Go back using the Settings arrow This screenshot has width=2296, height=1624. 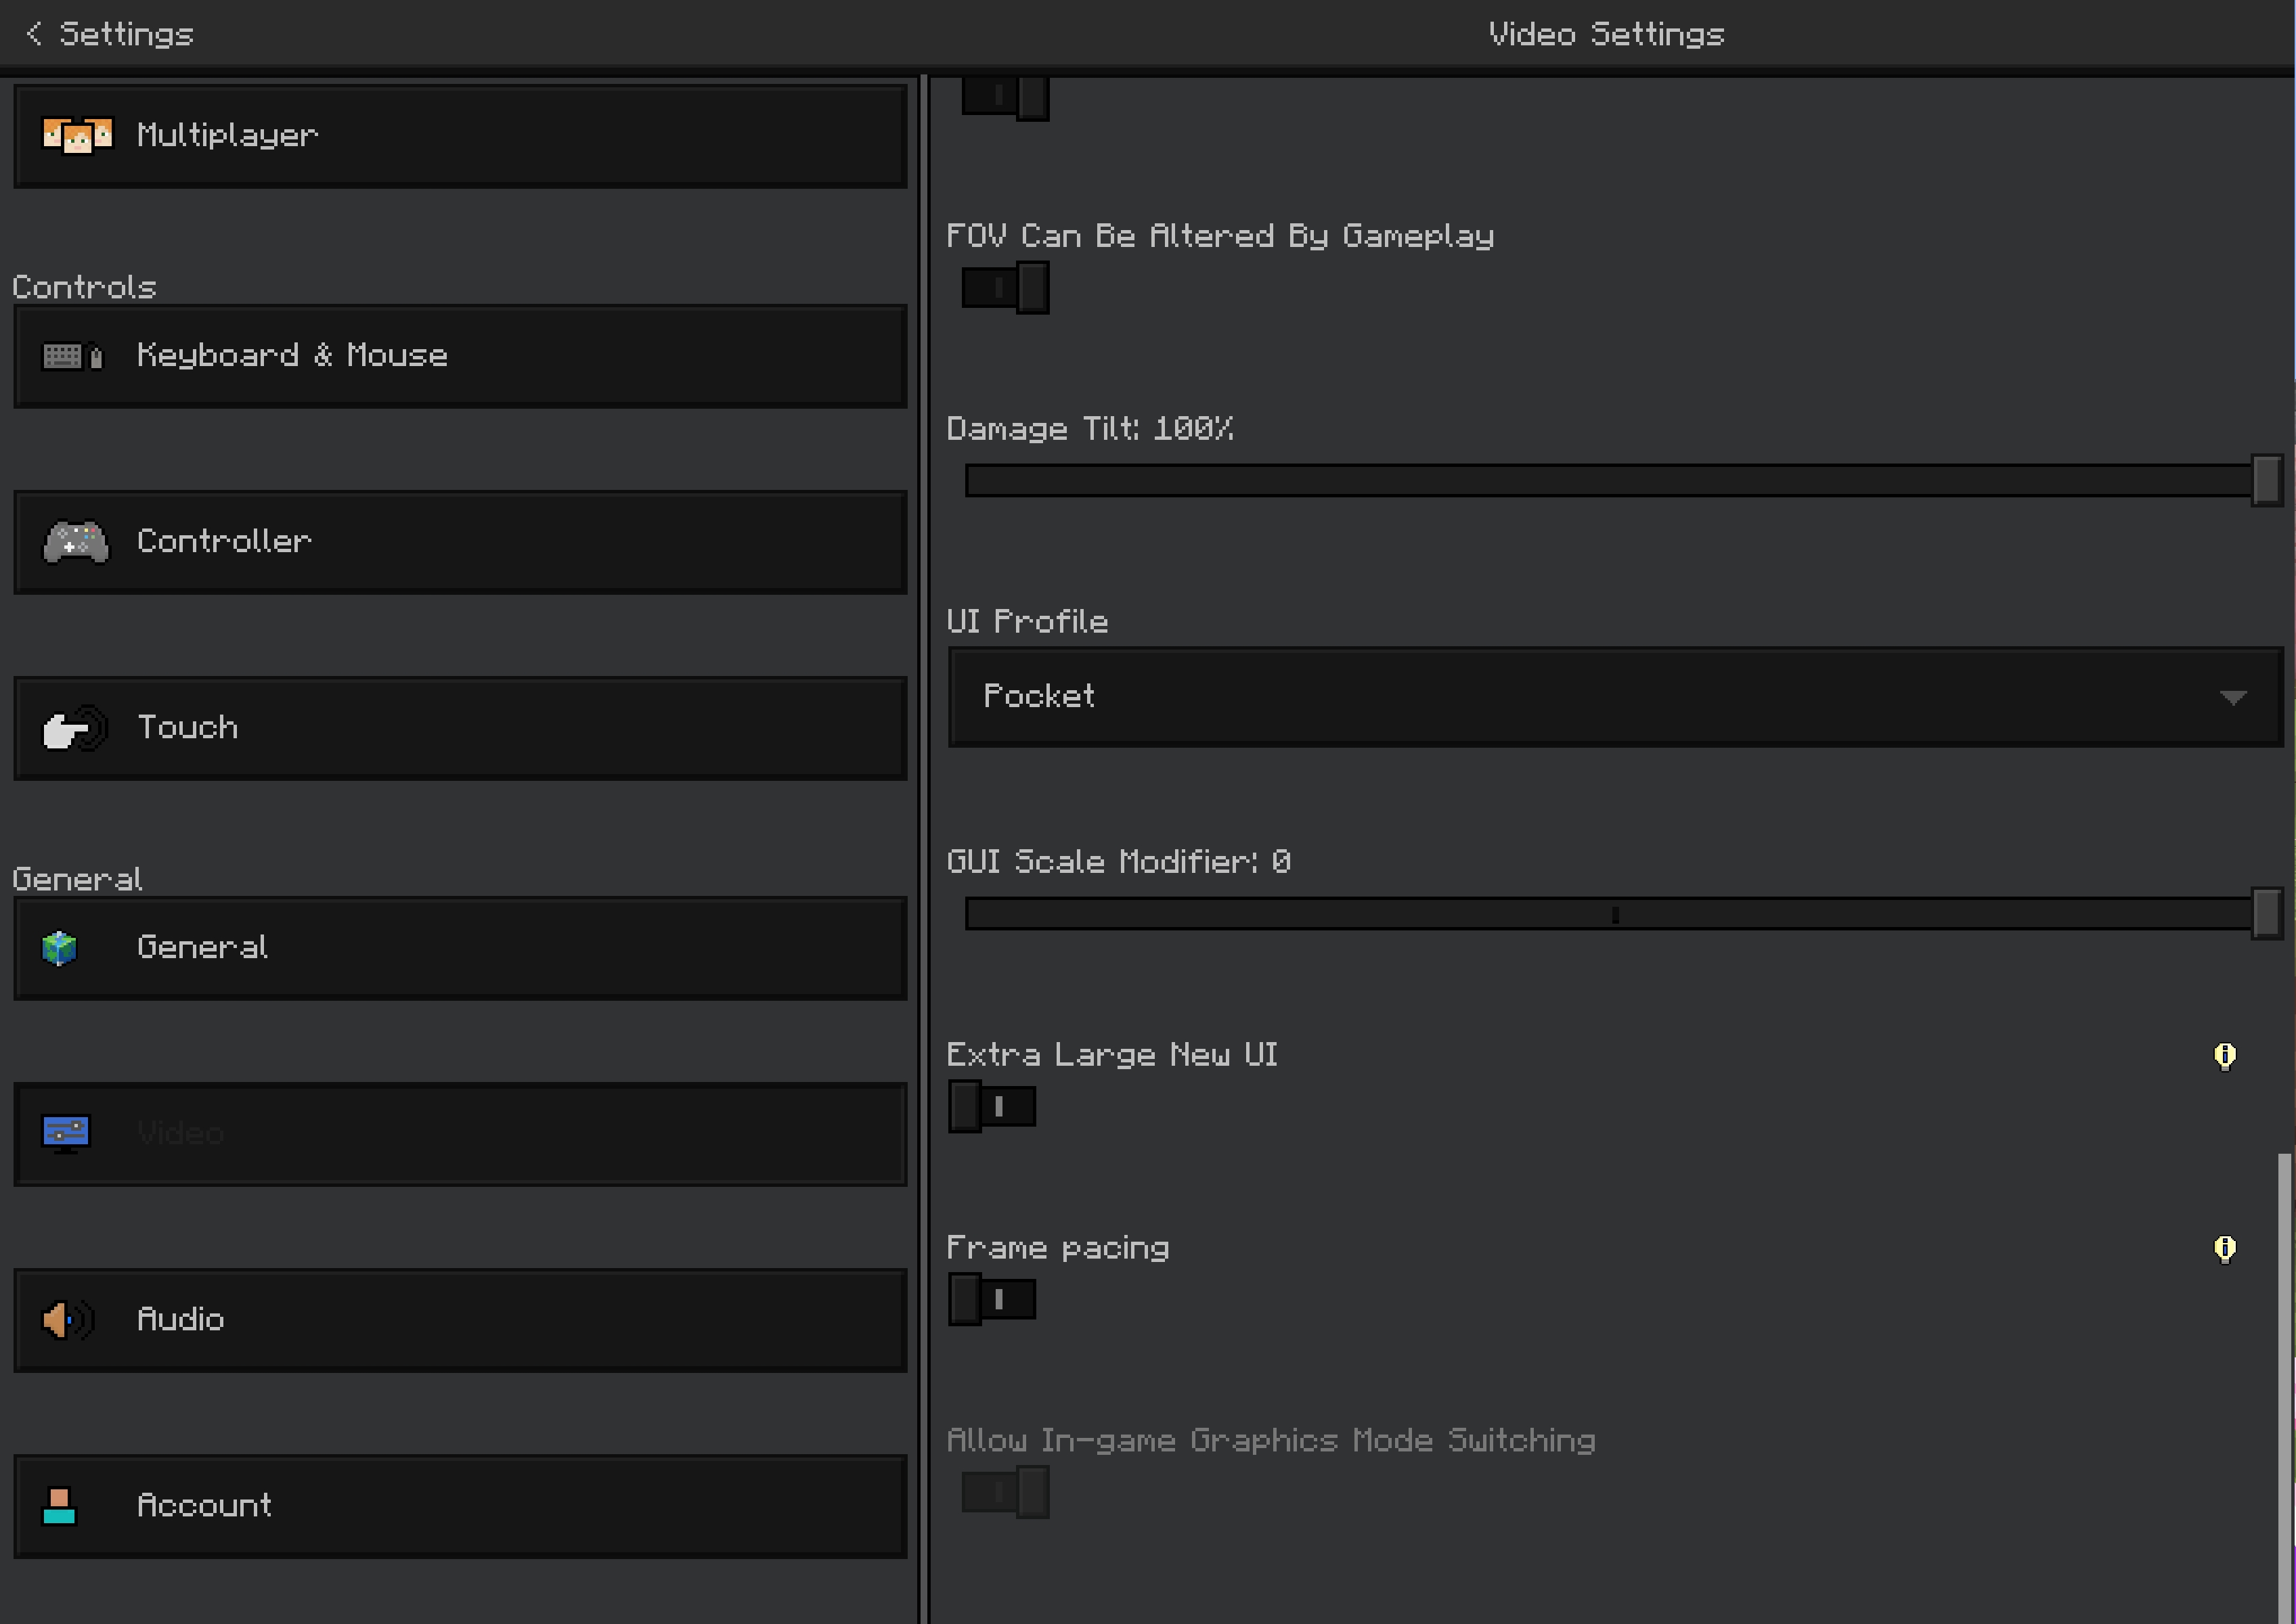click(x=34, y=34)
